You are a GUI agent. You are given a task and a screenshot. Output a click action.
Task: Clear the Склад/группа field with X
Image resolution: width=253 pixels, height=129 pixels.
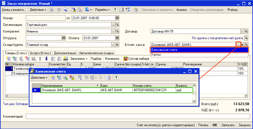click(x=117, y=45)
